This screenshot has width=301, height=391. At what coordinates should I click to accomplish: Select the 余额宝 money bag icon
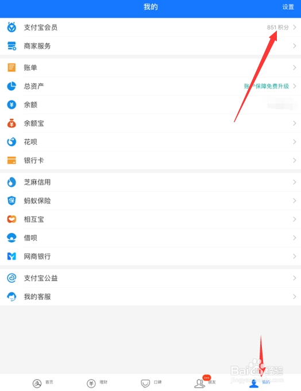(x=11, y=123)
